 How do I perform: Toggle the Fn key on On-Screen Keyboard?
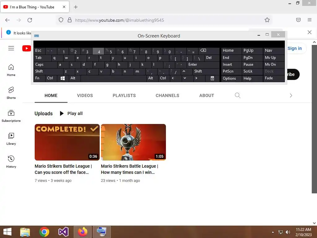(39, 78)
